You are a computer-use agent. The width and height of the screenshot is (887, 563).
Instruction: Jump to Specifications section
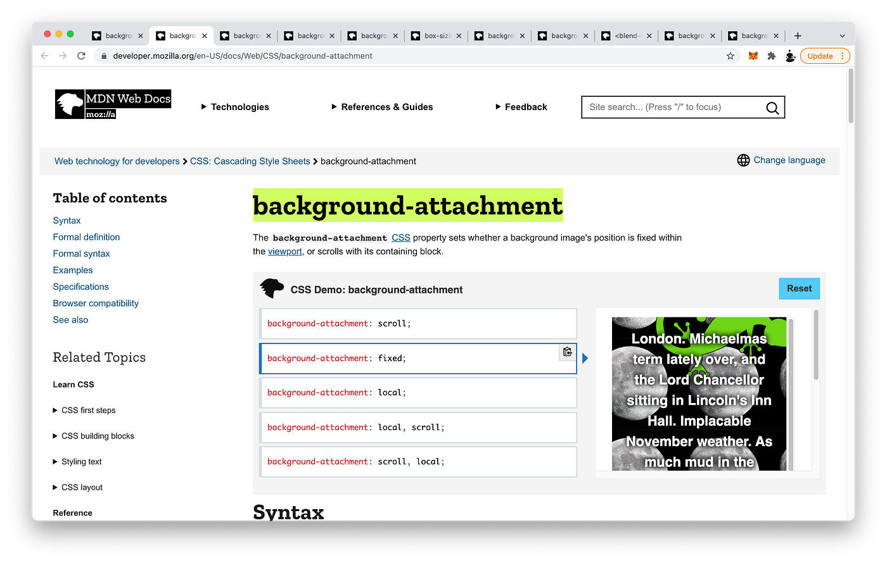pos(80,287)
